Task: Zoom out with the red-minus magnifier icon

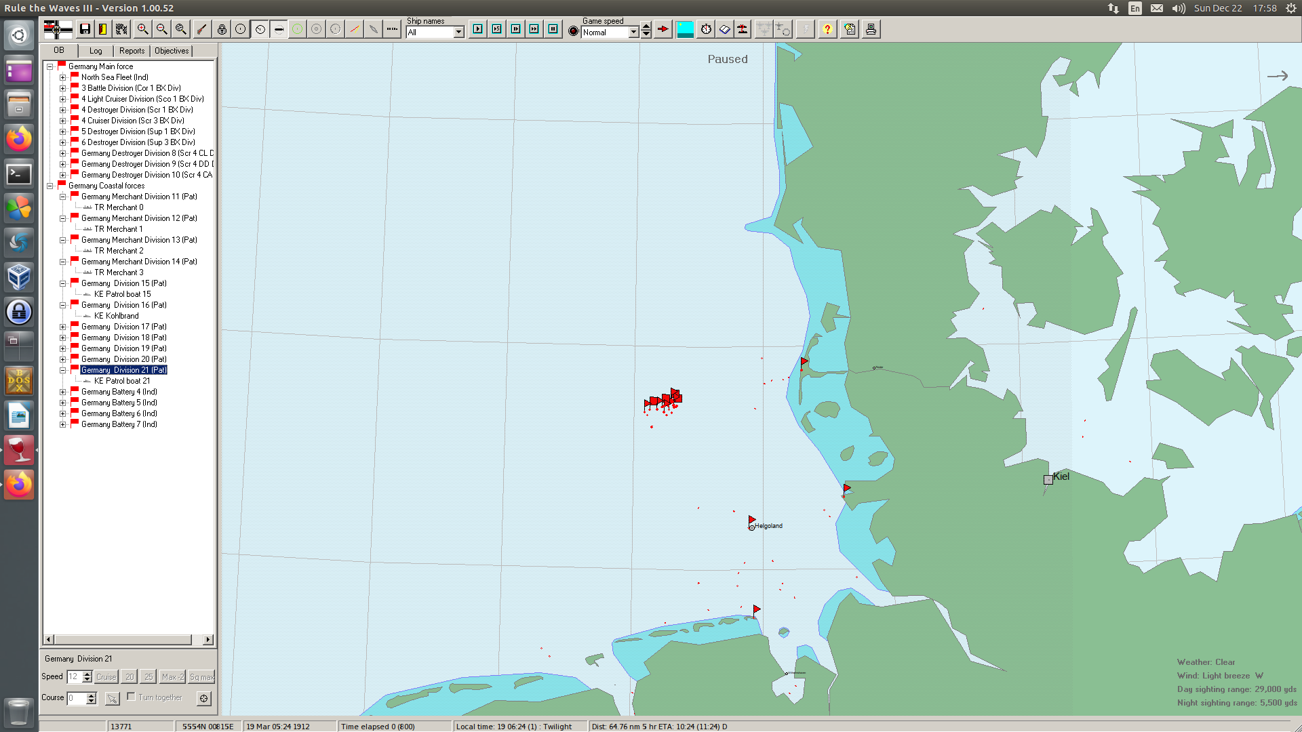Action: pyautogui.click(x=162, y=29)
